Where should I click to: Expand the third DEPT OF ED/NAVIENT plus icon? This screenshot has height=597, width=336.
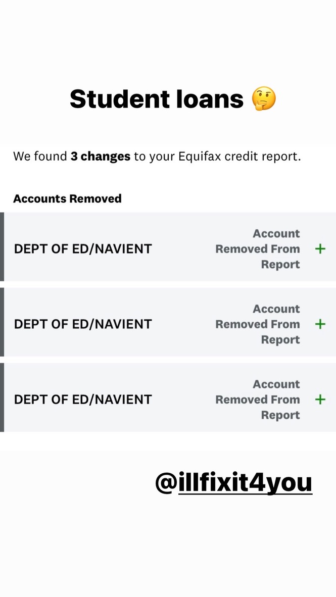[320, 400]
